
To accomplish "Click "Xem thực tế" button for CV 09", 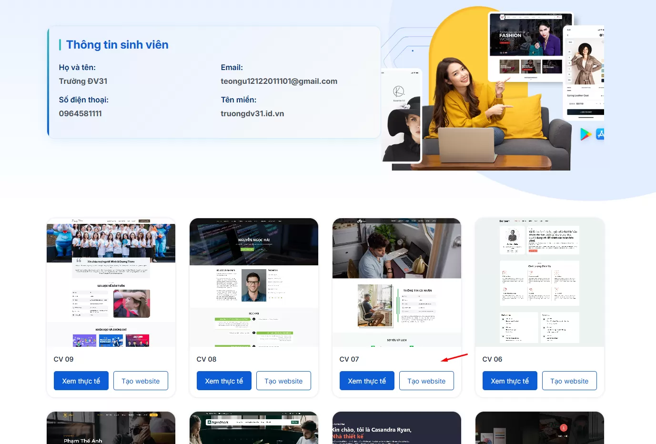I will point(81,381).
